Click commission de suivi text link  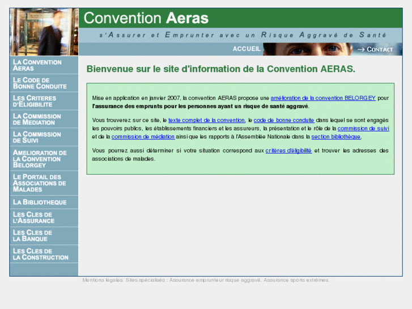363,128
